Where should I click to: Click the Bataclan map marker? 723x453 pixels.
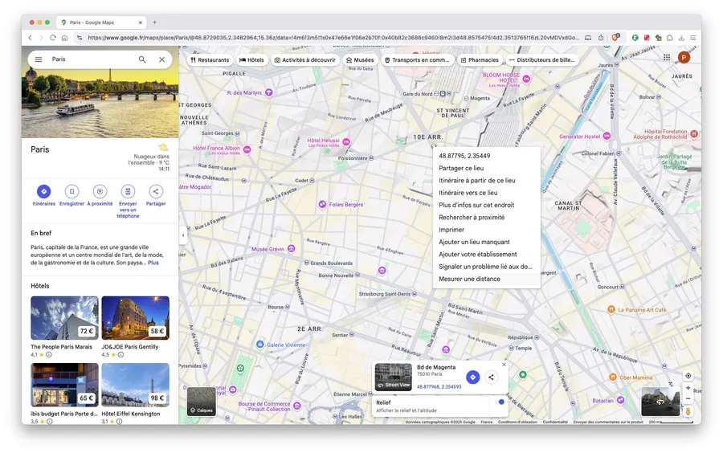tap(621, 400)
